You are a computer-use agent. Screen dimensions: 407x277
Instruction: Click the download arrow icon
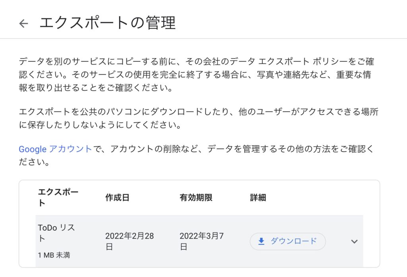[261, 241]
